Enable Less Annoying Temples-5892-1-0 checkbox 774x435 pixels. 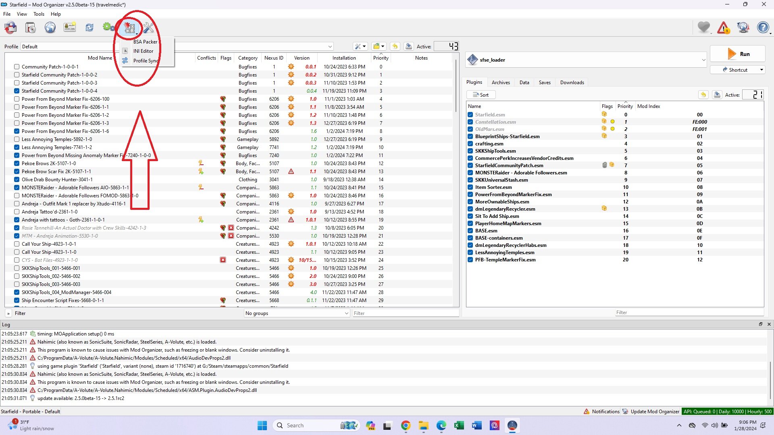(x=17, y=139)
